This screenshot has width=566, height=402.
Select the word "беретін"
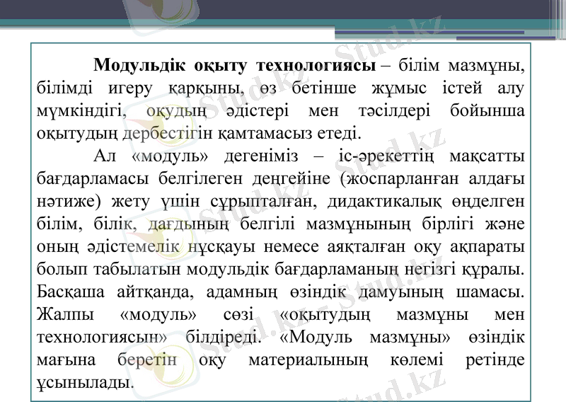click(147, 360)
